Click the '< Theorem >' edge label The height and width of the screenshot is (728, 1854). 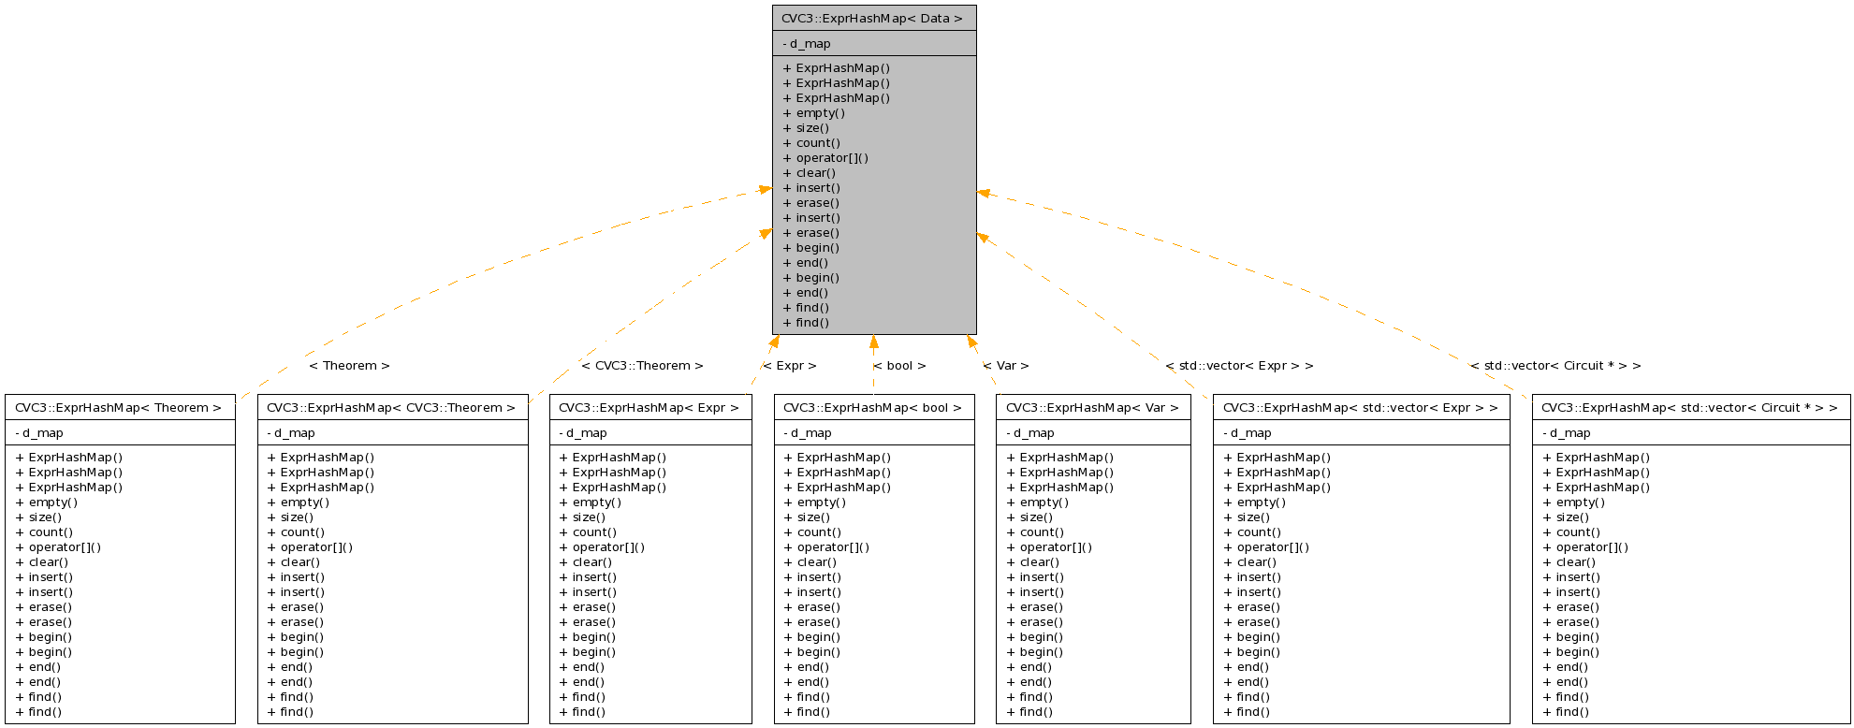click(x=349, y=366)
